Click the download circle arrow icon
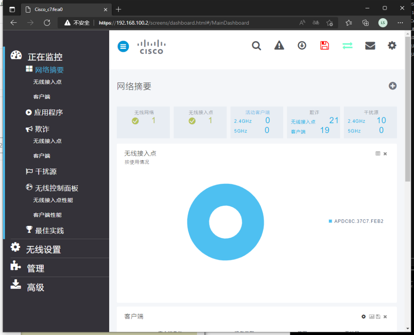Image resolution: width=414 pixels, height=335 pixels. tap(302, 46)
